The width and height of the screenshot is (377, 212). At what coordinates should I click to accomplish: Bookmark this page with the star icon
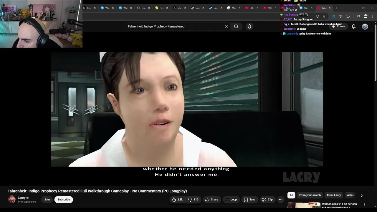point(324,16)
